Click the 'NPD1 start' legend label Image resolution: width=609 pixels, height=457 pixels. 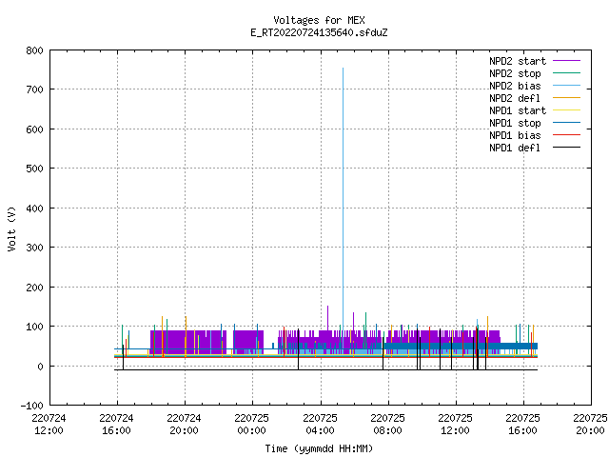(518, 110)
